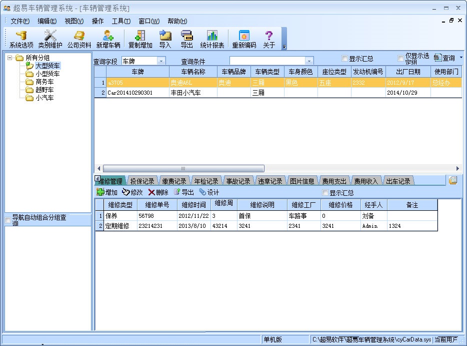Select the 保养 maintenance record
467x346 pixels.
266,216
